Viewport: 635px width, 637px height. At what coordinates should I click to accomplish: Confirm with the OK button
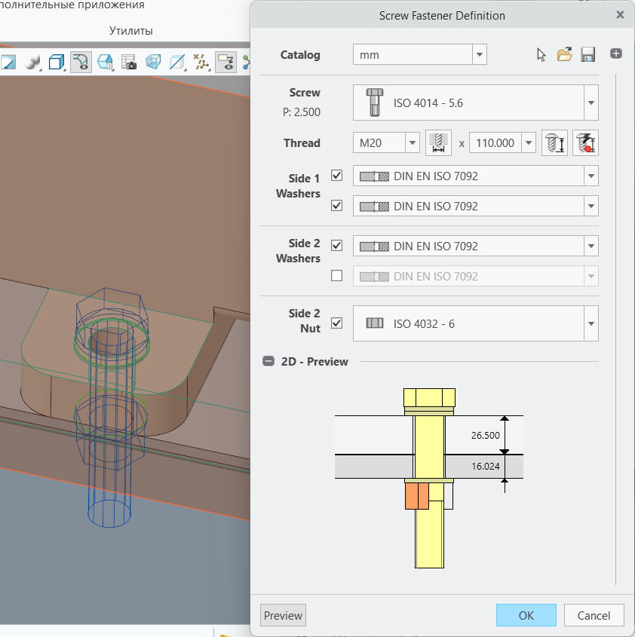(526, 615)
